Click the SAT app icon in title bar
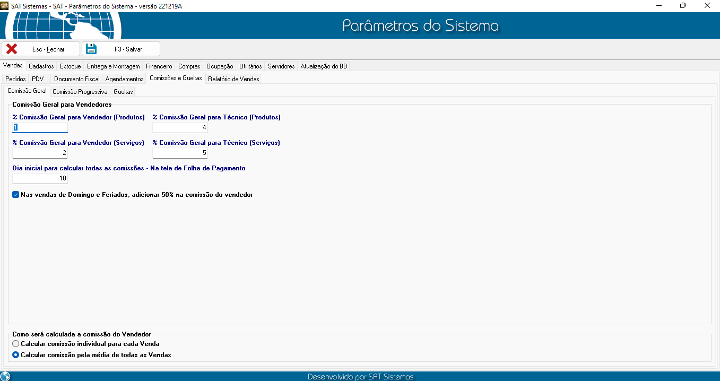The image size is (720, 381). 5,5
